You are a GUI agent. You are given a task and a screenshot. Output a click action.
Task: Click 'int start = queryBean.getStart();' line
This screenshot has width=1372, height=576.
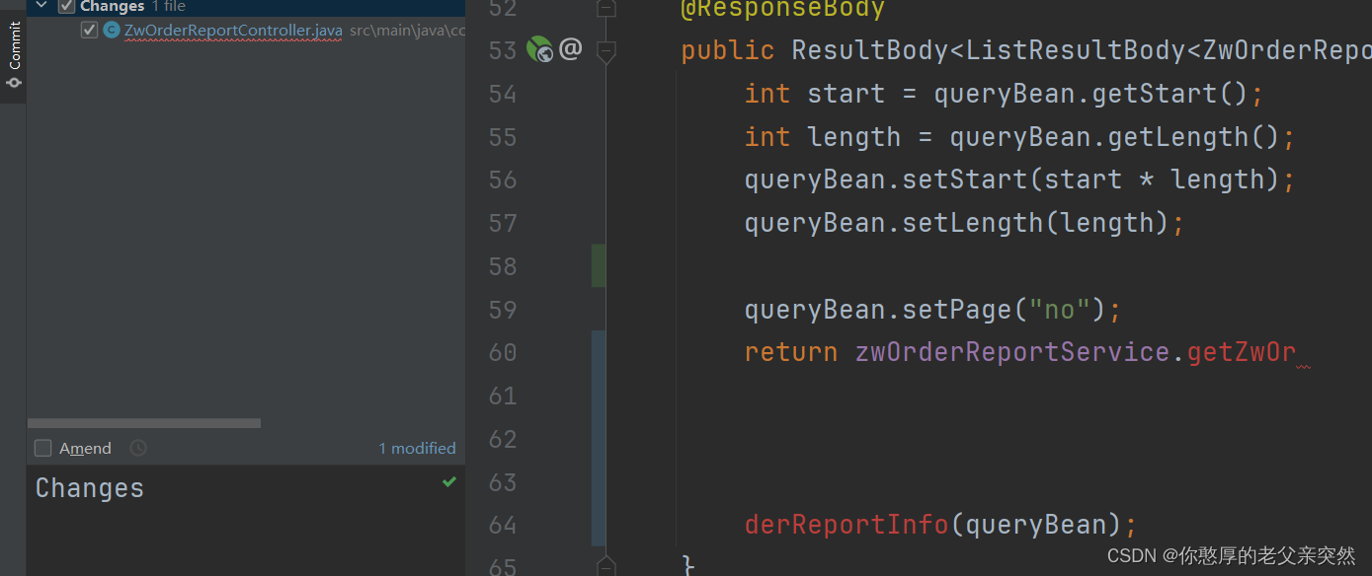point(1004,95)
